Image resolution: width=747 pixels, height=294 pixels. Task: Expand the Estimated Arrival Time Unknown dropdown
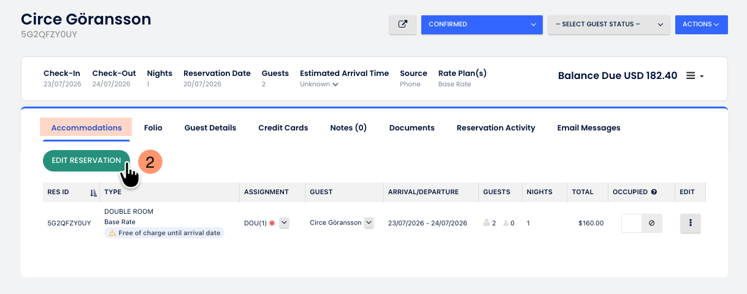[x=319, y=85]
